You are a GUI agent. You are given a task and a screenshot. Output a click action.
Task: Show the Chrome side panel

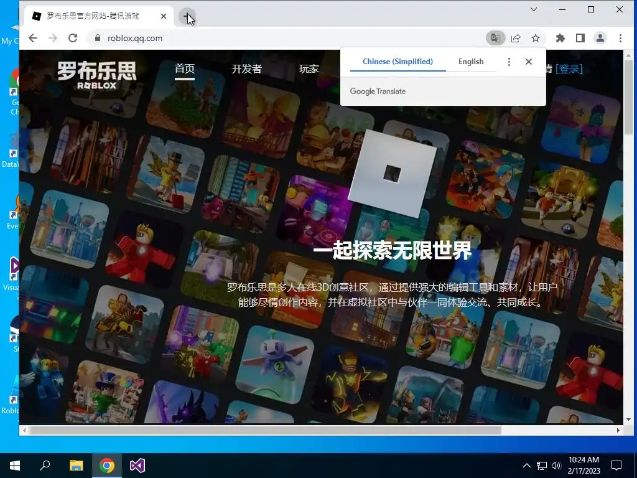[580, 38]
